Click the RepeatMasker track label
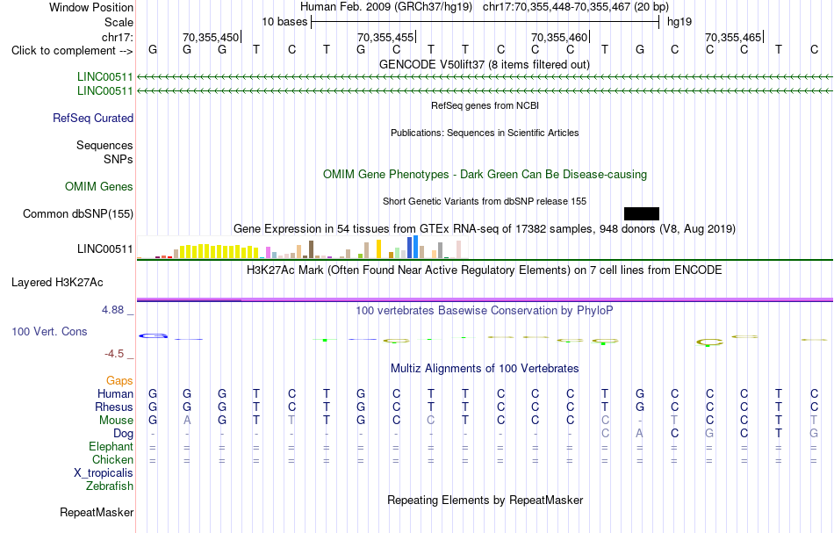Viewport: 834px width, 533px height. point(97,512)
